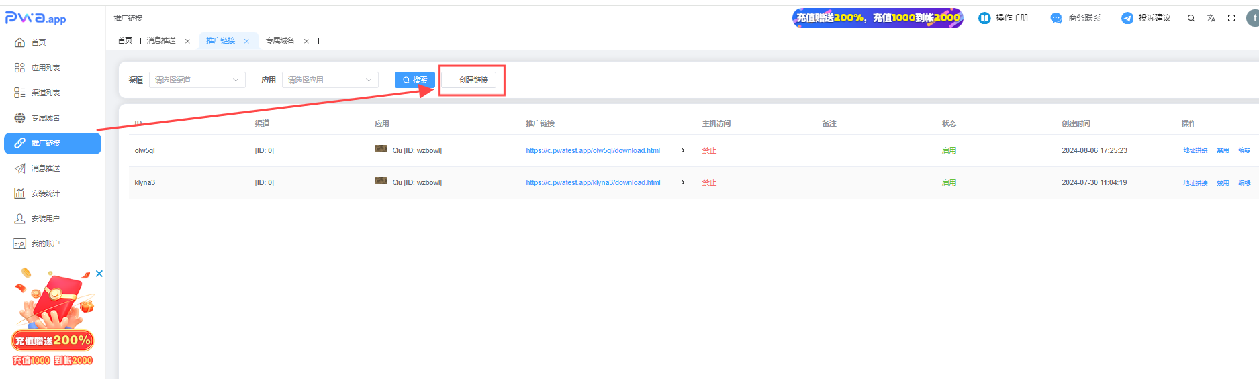This screenshot has height=379, width=1259.
Task: Switch to the 消息推送 tab
Action: pos(161,41)
